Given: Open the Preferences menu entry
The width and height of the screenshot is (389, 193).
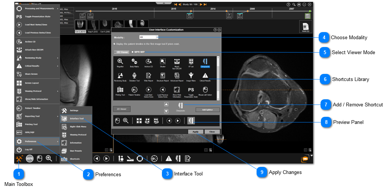Looking at the screenshot, I should tap(37, 141).
